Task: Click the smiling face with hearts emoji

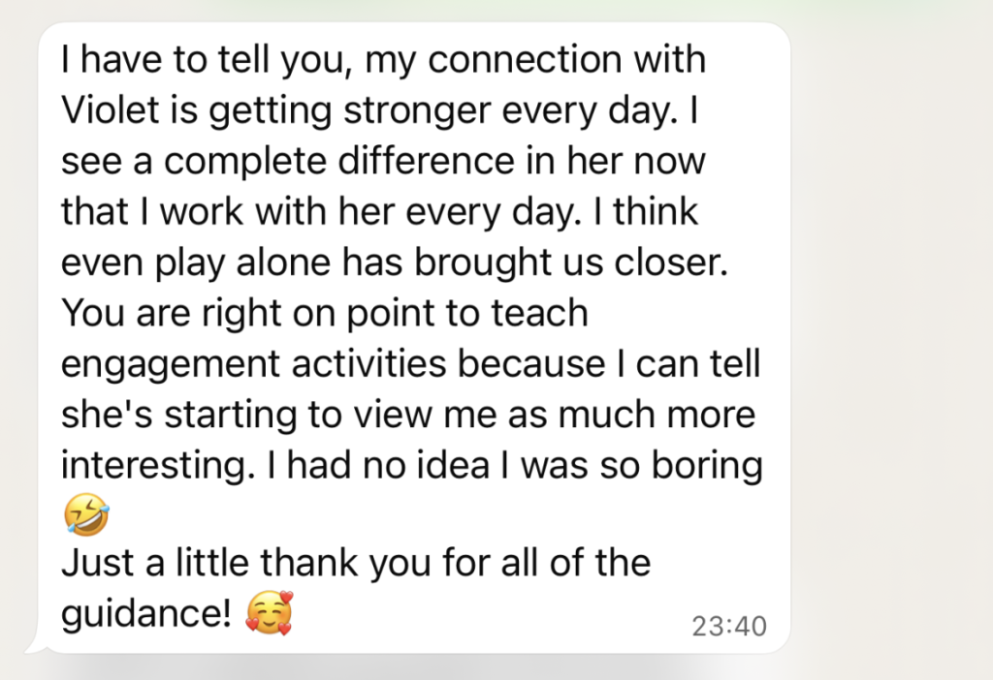Action: click(x=269, y=614)
